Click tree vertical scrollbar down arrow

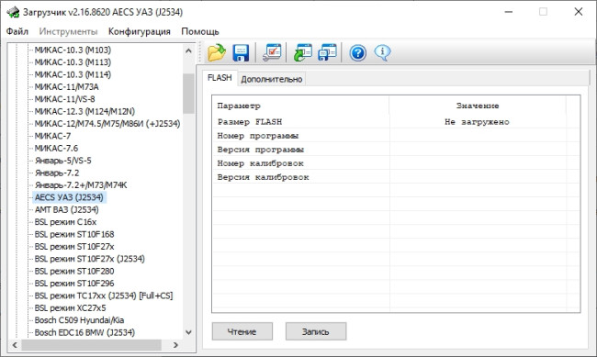click(188, 332)
